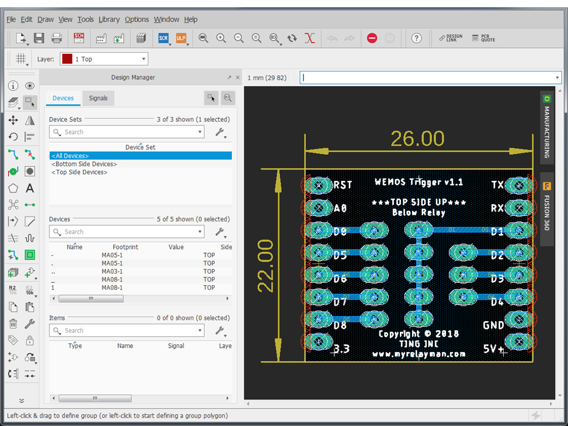Screen dimensions: 568x426
Task: Open the Layer settings stacked-layers tool
Action: pyautogui.click(x=13, y=103)
